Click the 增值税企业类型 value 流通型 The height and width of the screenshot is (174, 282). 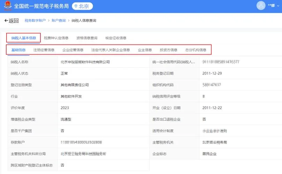pos(66,119)
